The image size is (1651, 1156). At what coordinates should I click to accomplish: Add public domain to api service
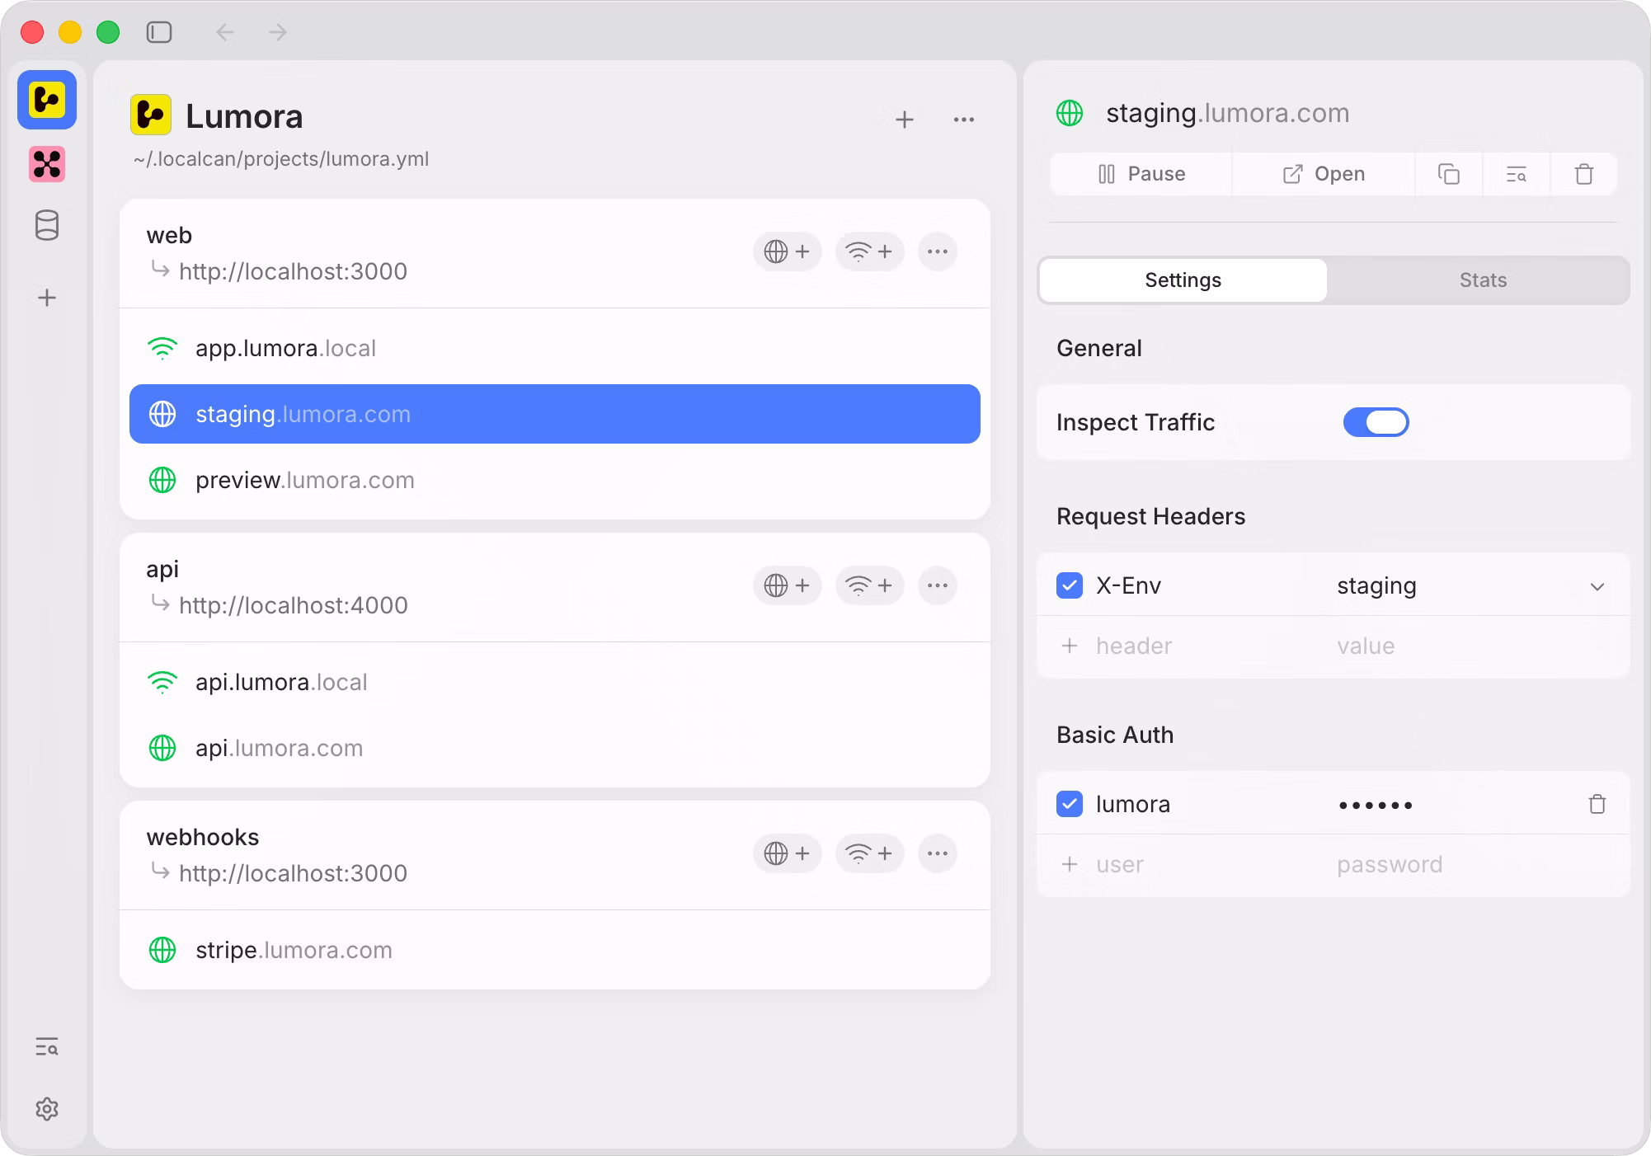[x=787, y=585]
